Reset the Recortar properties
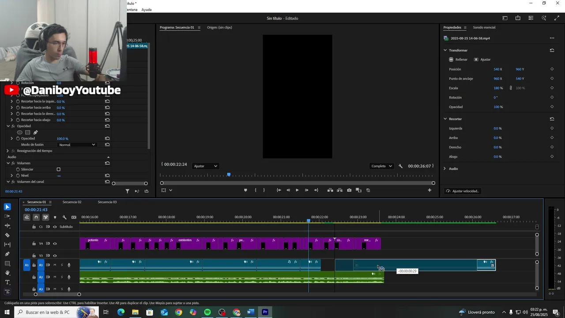565x318 pixels. (x=552, y=119)
